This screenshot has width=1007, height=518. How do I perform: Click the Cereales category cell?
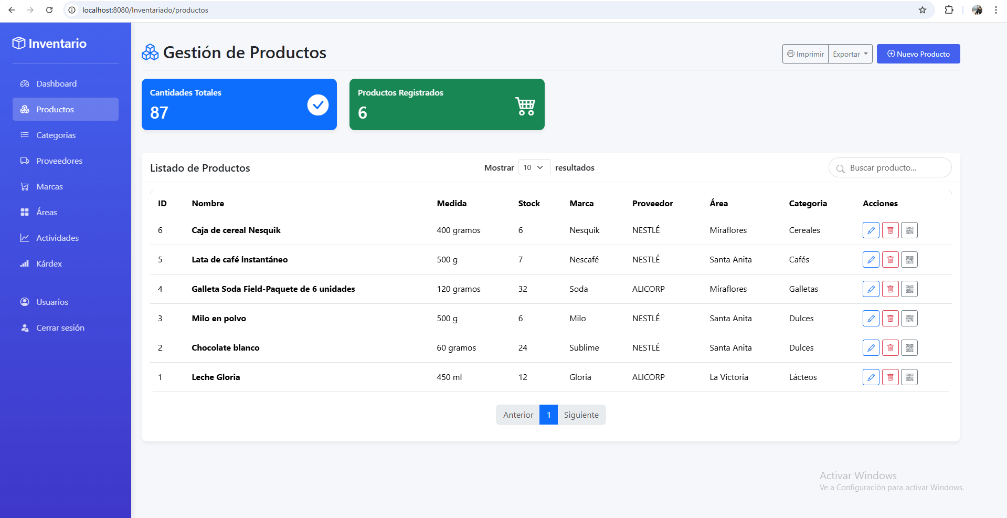pyautogui.click(x=804, y=230)
